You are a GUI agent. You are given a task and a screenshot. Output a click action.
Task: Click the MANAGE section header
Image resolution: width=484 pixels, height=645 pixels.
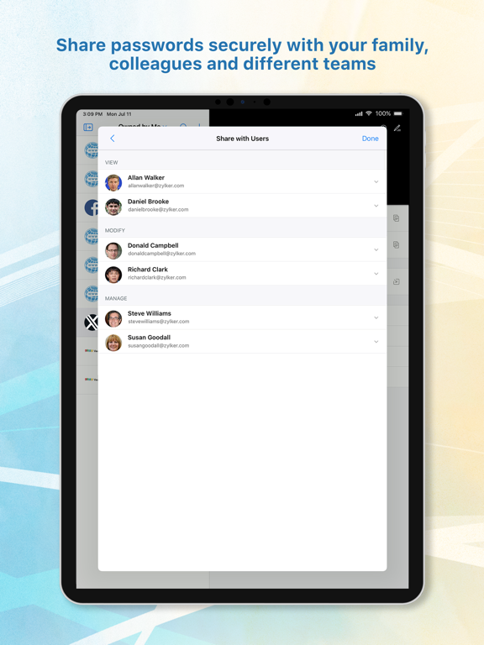[116, 298]
